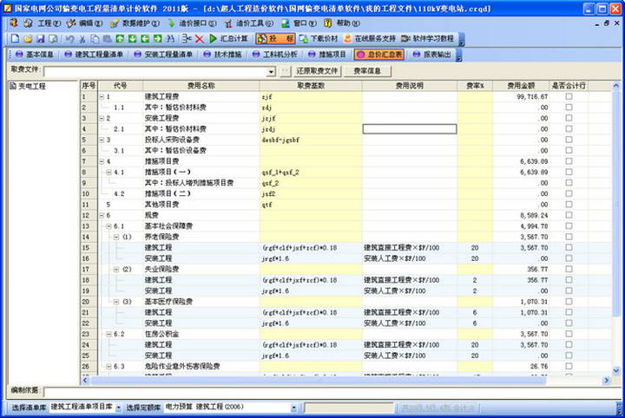The height and width of the screenshot is (418, 625).
Task: Click the 投标 toolbar button
Action: pos(275,39)
